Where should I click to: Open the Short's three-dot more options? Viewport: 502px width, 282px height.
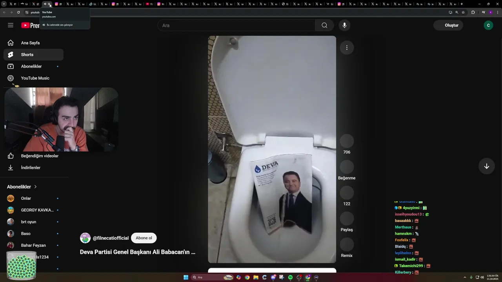click(347, 48)
